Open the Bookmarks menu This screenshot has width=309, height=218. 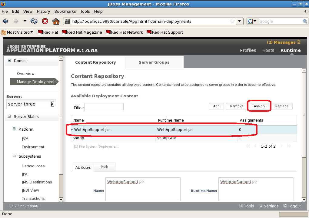(x=65, y=12)
